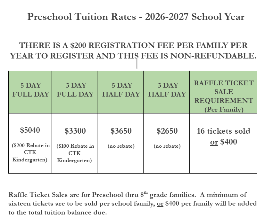This screenshot has width=265, height=218.
Task: Click the $100 Rebate in CTK Kindergarten note
Action: tap(75, 153)
